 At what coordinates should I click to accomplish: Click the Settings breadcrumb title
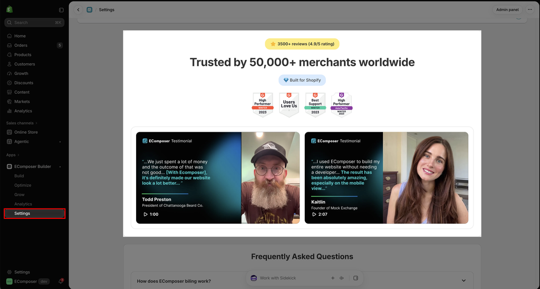click(107, 9)
